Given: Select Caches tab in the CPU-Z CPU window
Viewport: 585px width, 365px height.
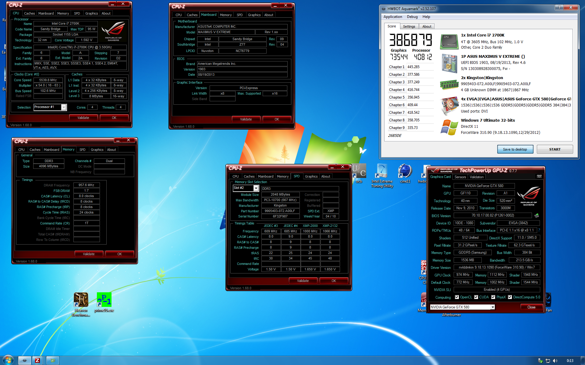Looking at the screenshot, I should (30, 13).
